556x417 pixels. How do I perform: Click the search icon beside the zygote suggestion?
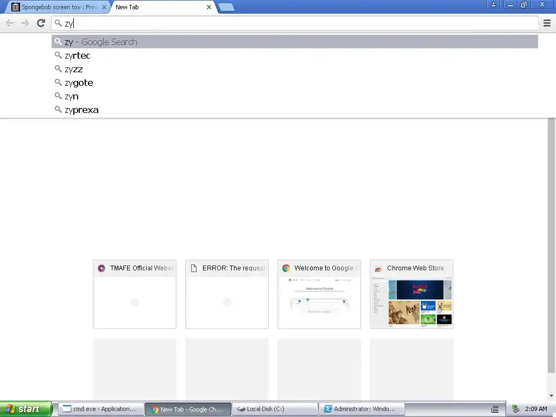tap(58, 83)
